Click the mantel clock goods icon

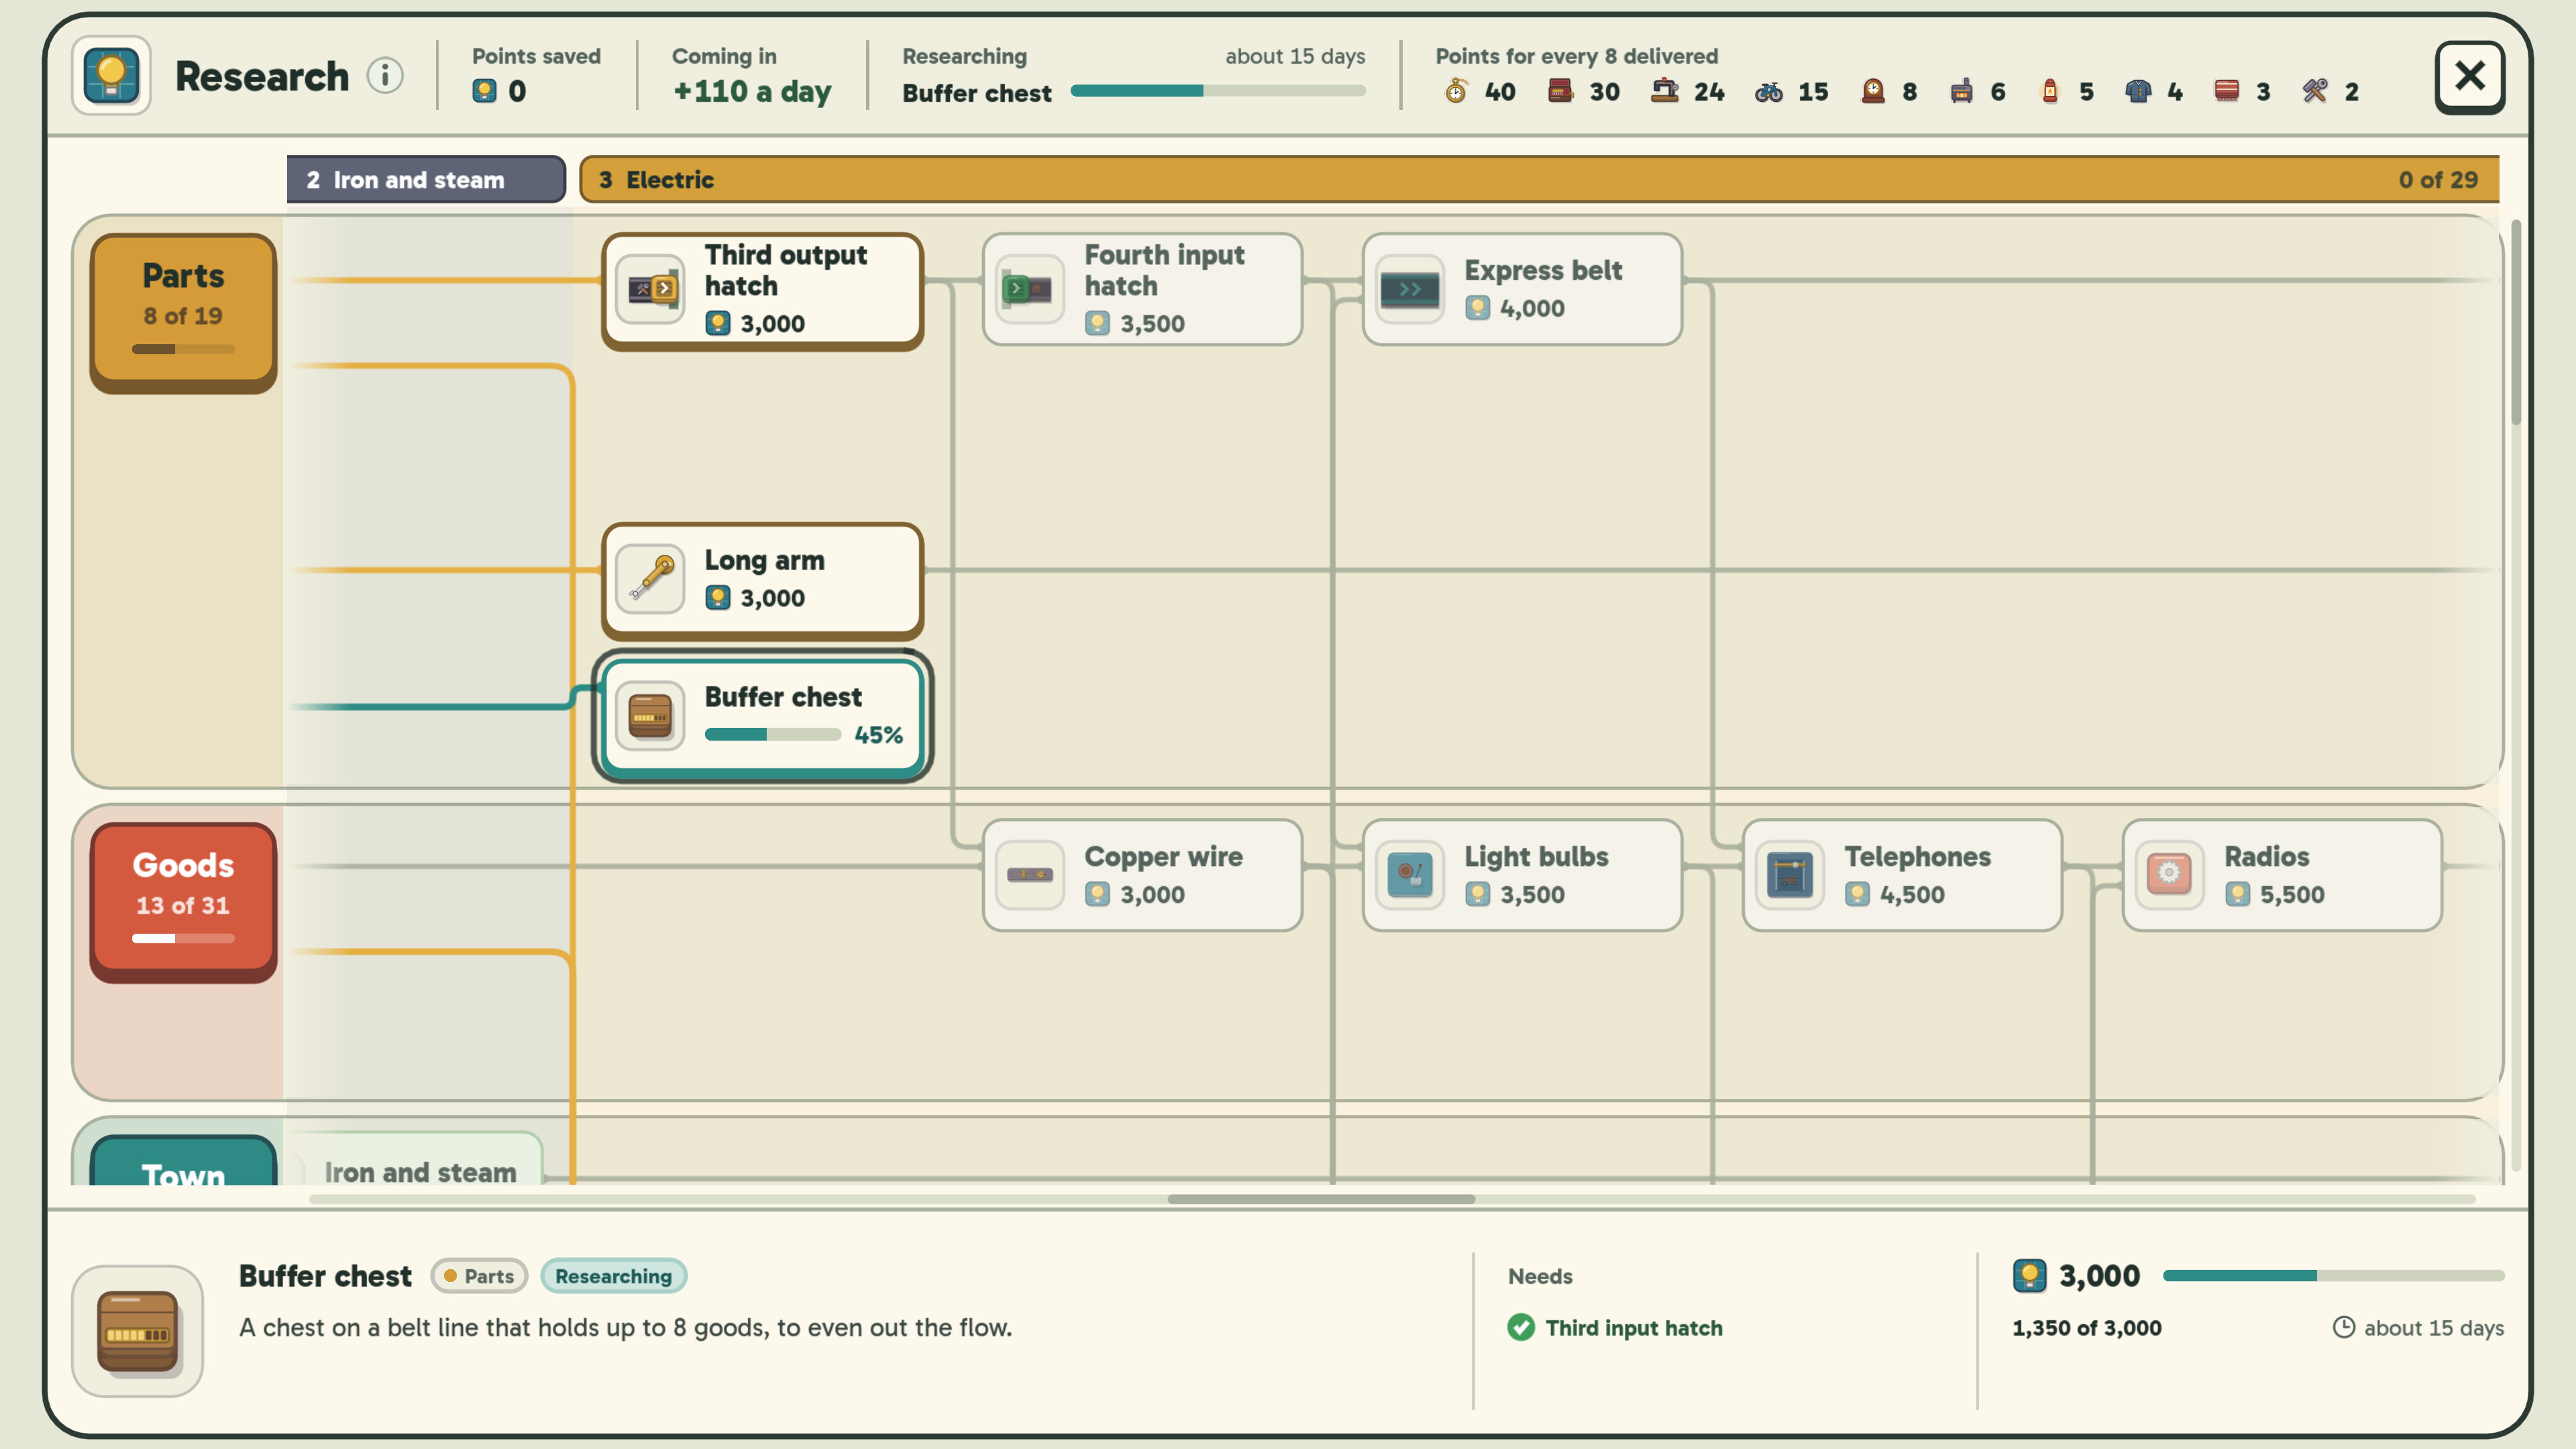tap(1873, 91)
